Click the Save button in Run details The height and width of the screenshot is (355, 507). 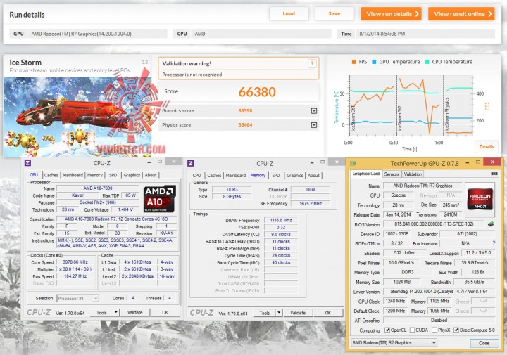tap(334, 14)
